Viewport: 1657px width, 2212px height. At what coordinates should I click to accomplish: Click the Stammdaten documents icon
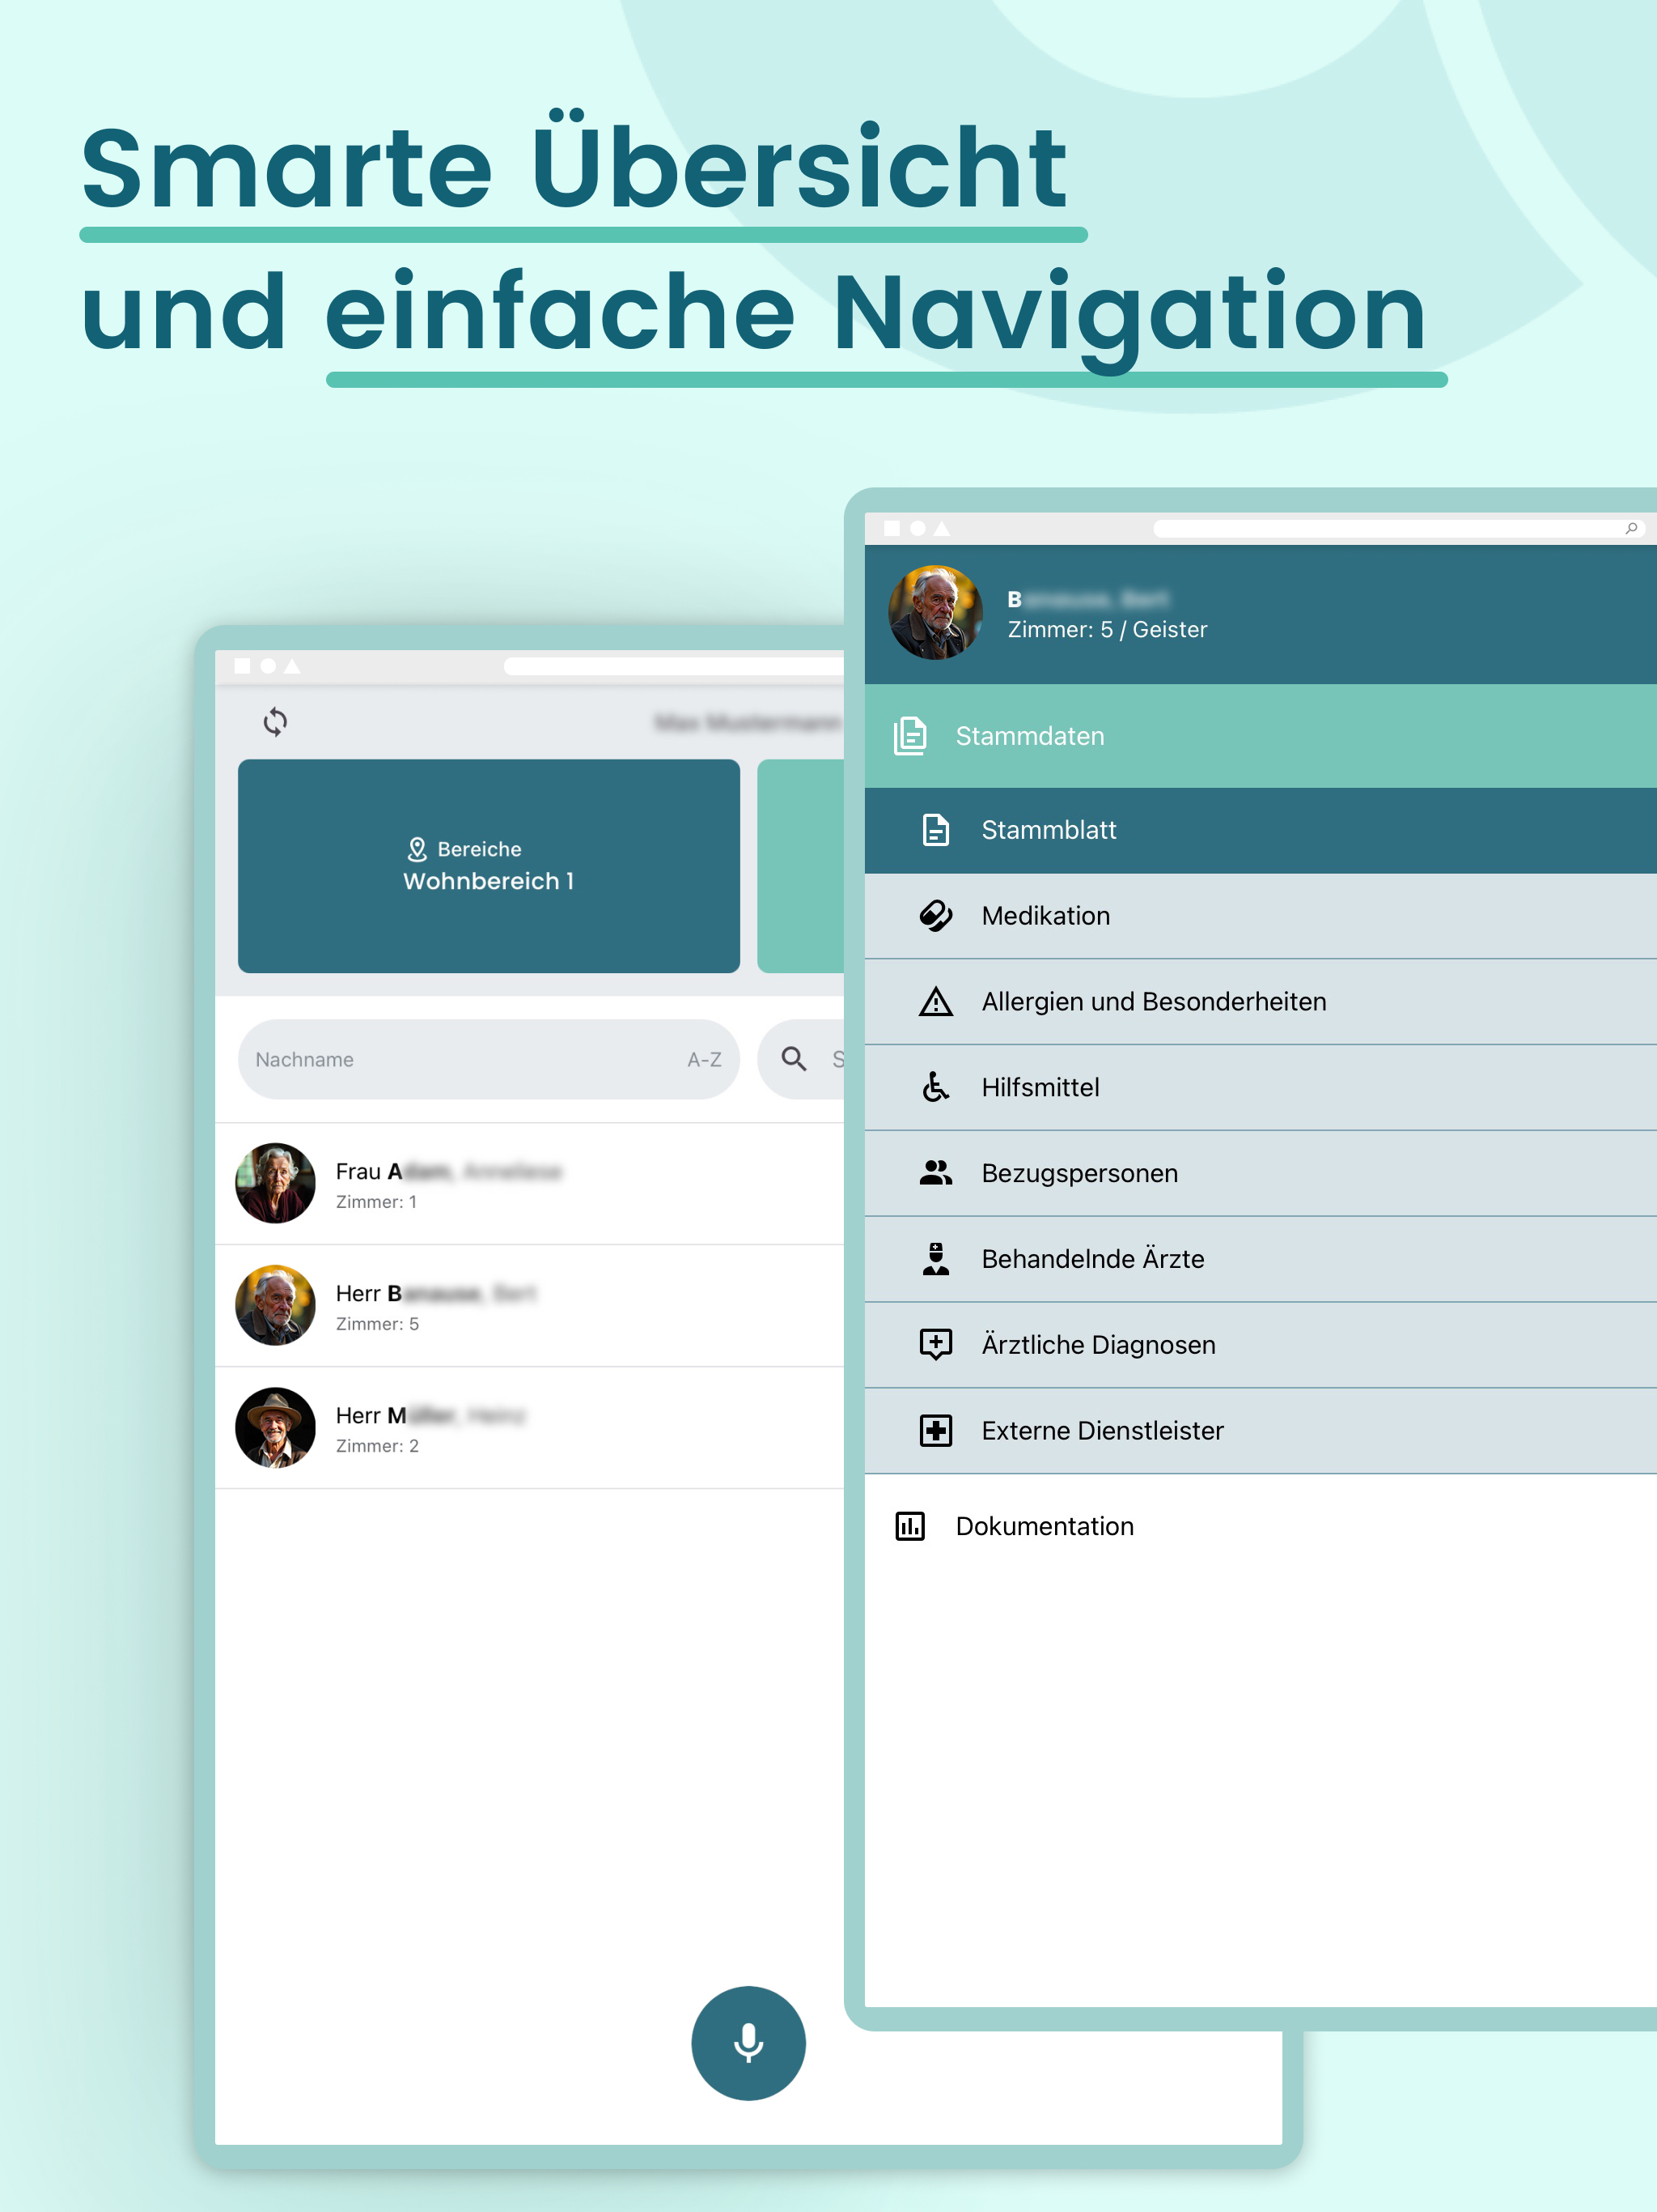pos(910,736)
